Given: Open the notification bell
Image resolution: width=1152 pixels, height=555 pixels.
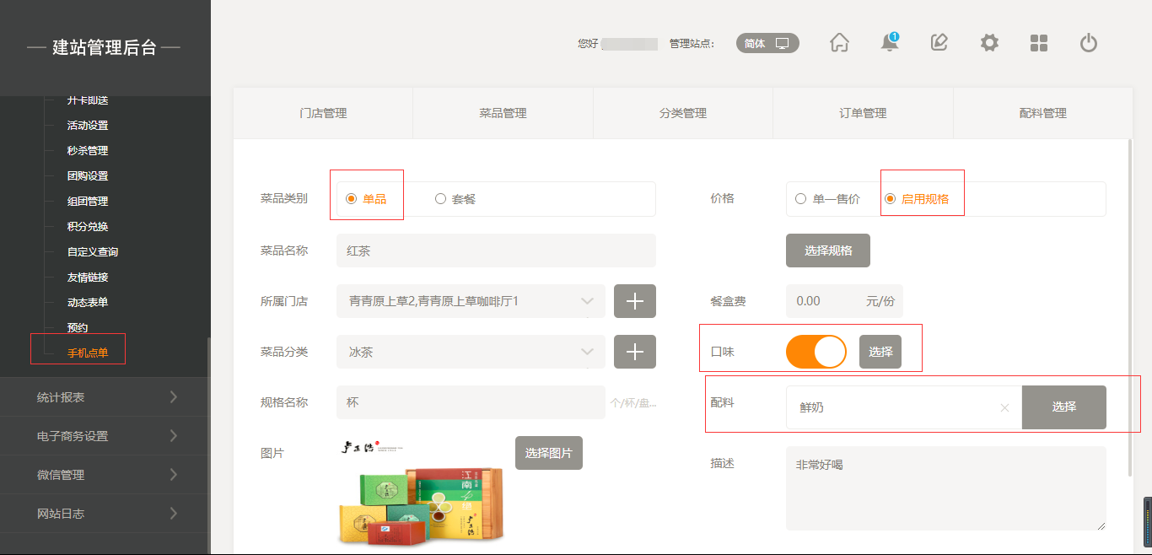Looking at the screenshot, I should click(889, 43).
